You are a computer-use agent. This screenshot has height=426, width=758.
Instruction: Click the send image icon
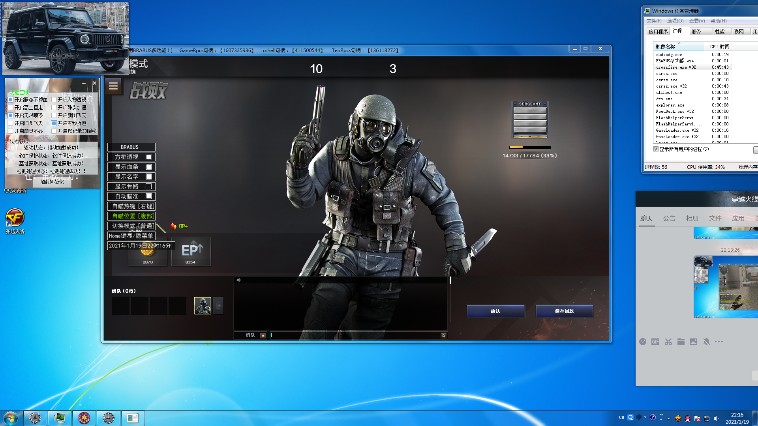click(x=694, y=342)
